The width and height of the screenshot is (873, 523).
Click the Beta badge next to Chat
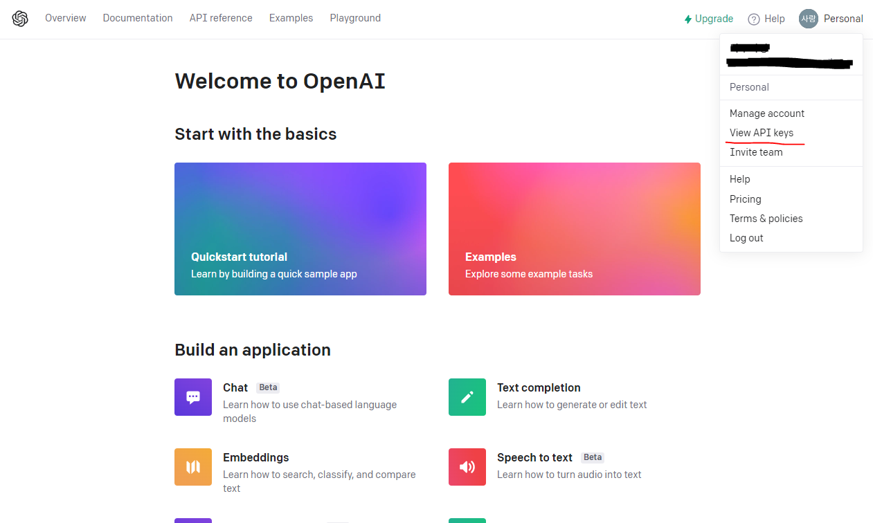268,387
